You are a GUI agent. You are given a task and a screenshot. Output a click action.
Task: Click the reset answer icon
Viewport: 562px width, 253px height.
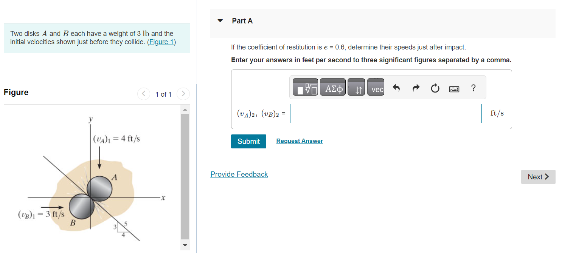pos(435,88)
